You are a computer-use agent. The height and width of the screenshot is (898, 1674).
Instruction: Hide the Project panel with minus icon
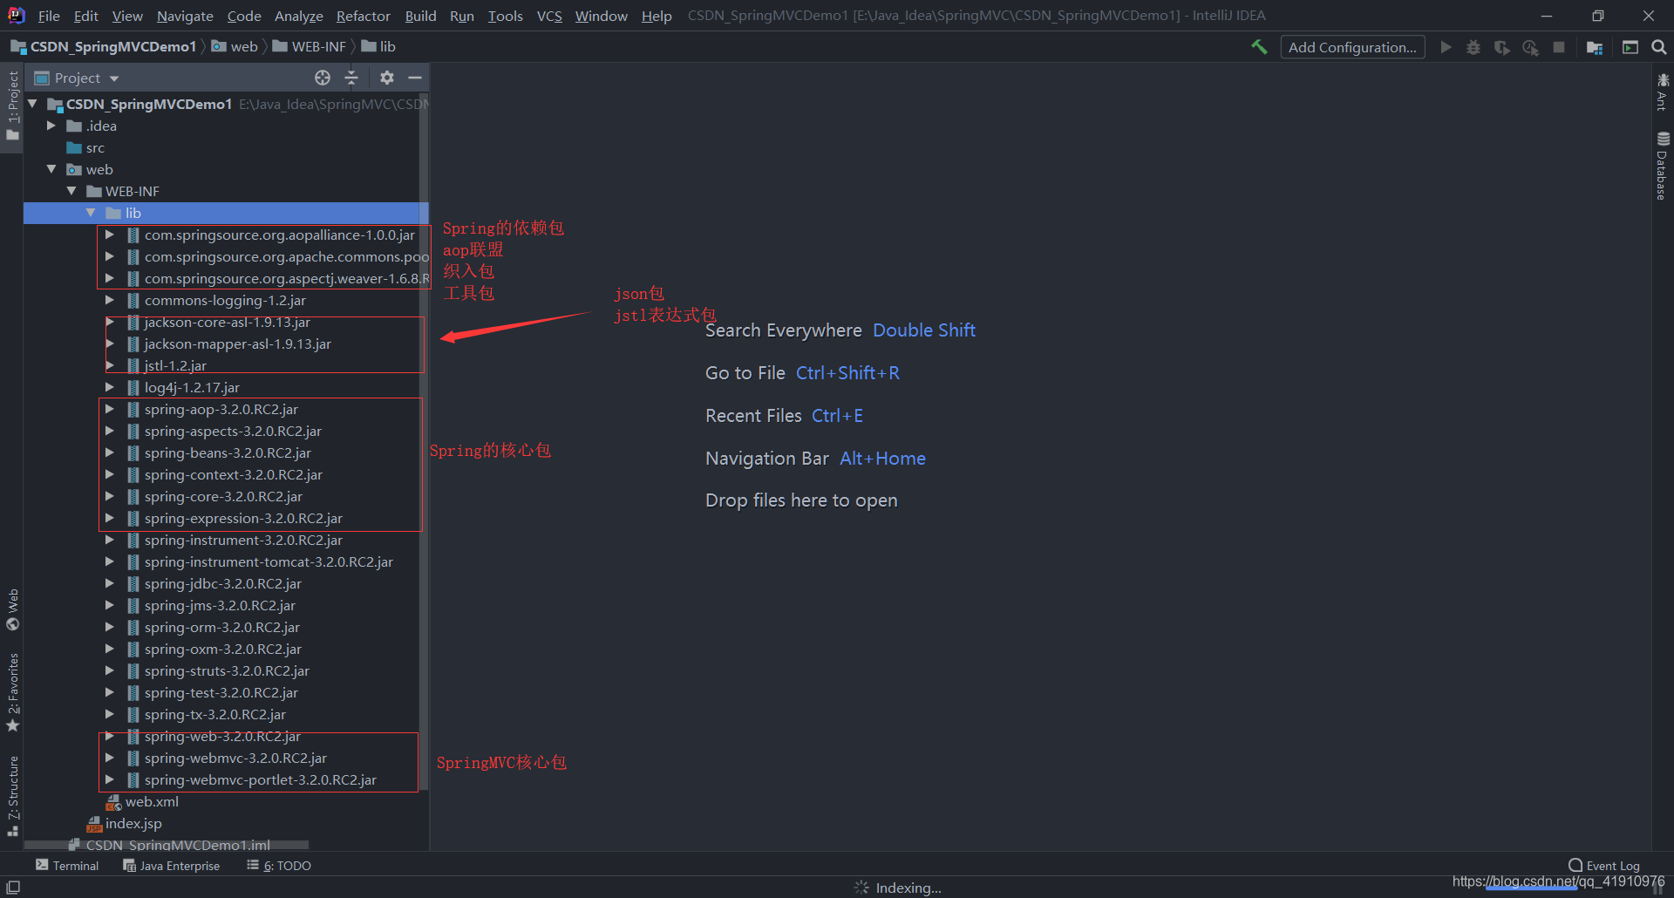(x=415, y=78)
